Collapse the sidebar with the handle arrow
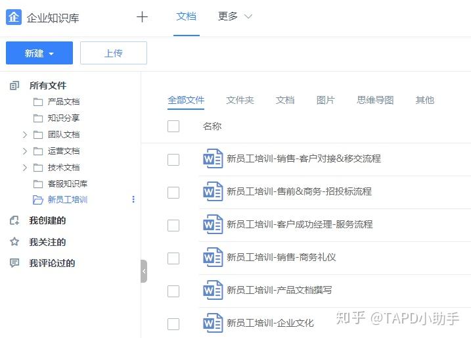Viewport: 471px width, 338px height. click(144, 271)
